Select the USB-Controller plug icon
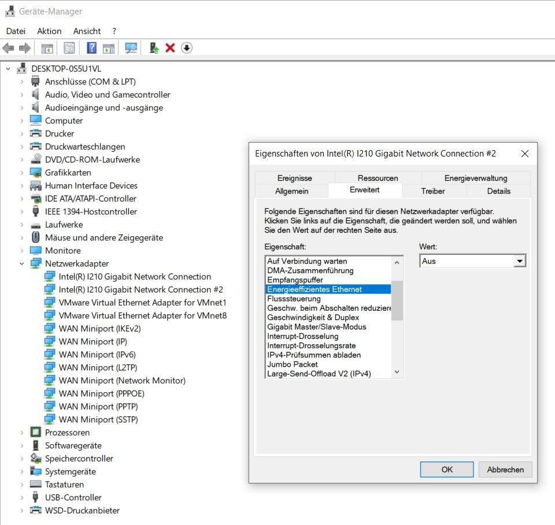The height and width of the screenshot is (525, 555). click(35, 497)
